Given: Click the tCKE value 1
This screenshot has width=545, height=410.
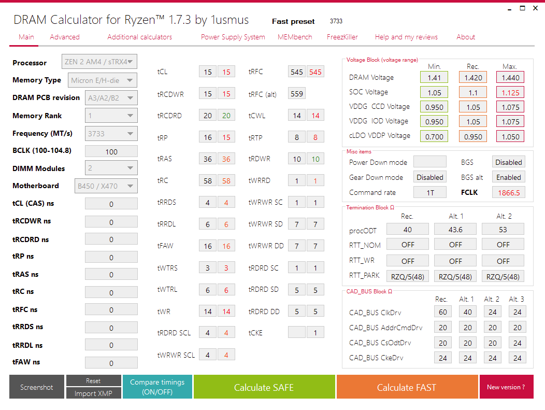Looking at the screenshot, I should [315, 332].
